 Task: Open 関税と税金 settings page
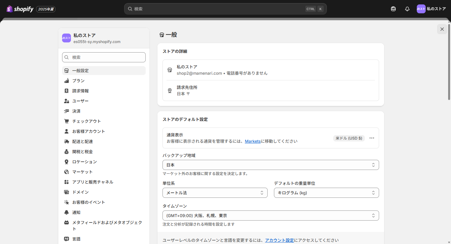pos(82,152)
